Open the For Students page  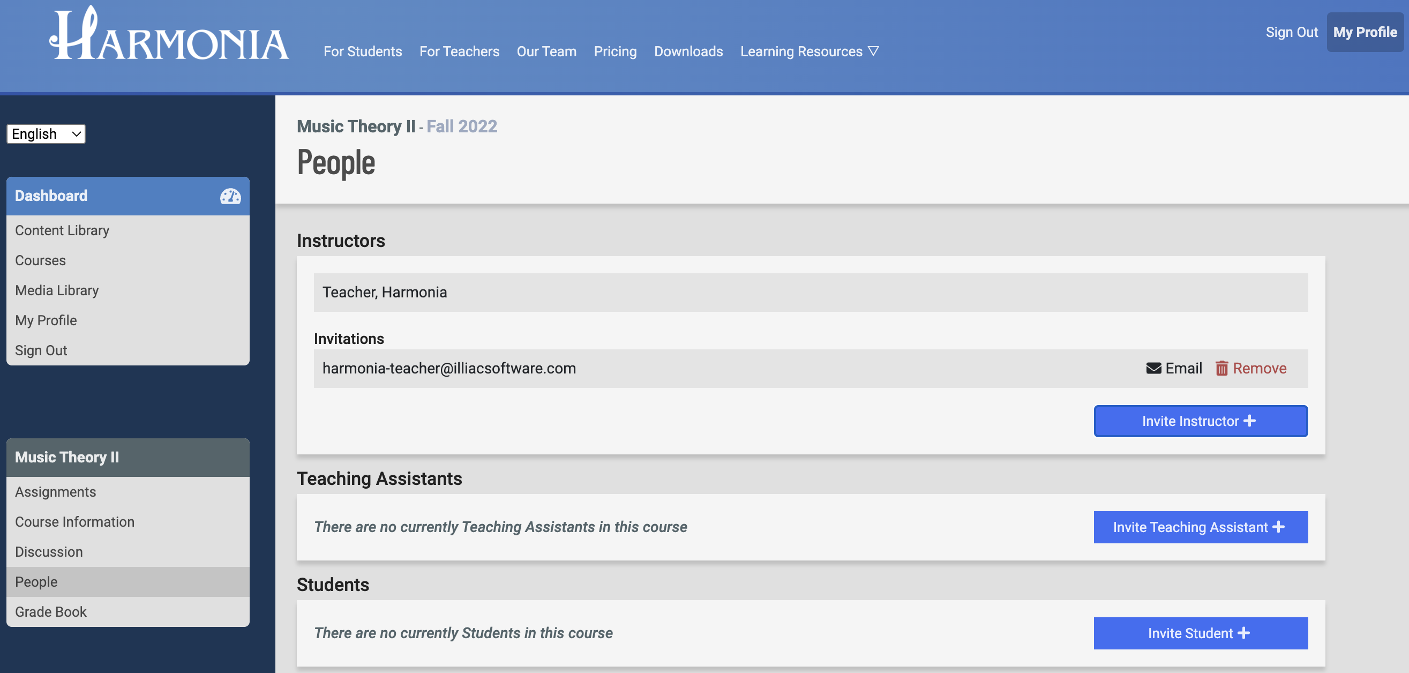click(x=363, y=51)
